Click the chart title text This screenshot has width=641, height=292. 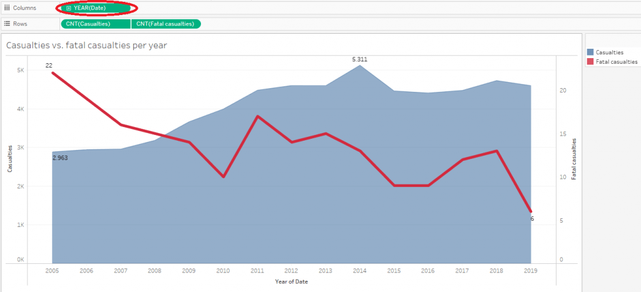point(86,46)
